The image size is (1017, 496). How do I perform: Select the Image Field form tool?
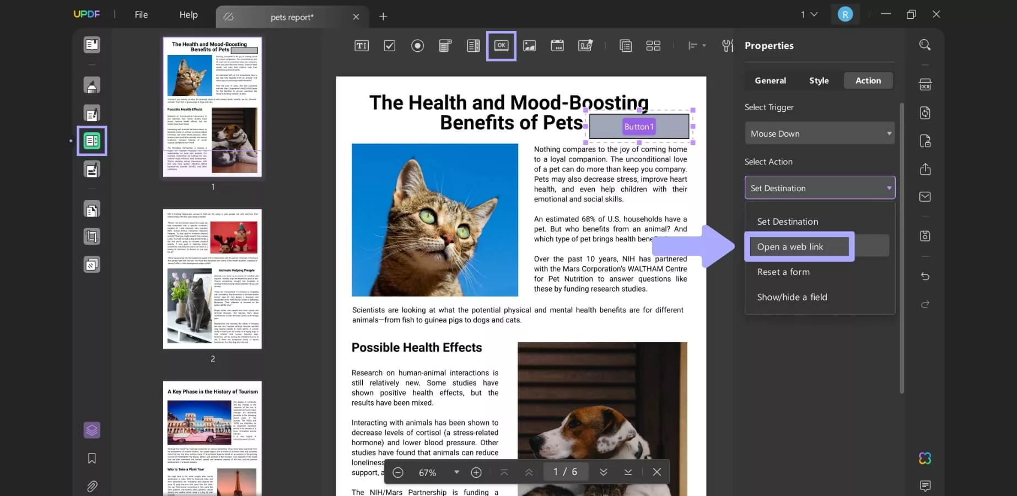pyautogui.click(x=529, y=46)
